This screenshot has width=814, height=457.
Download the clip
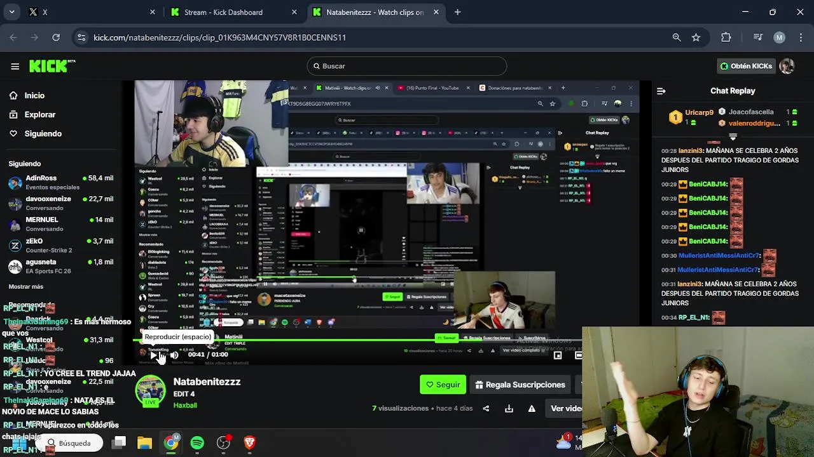coord(509,409)
